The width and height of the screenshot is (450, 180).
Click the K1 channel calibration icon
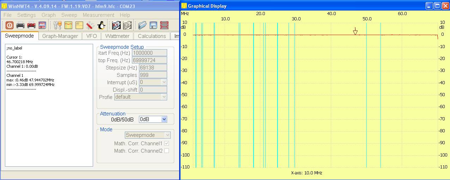tap(116, 25)
